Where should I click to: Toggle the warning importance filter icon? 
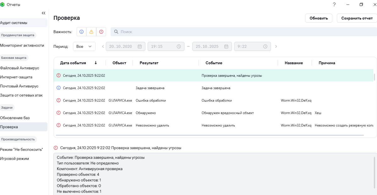(x=91, y=32)
